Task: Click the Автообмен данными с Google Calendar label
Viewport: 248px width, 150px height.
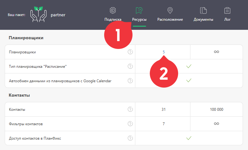Action: (60, 81)
